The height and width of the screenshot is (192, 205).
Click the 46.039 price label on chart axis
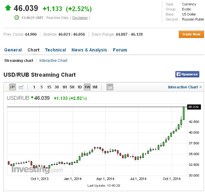[194, 107]
